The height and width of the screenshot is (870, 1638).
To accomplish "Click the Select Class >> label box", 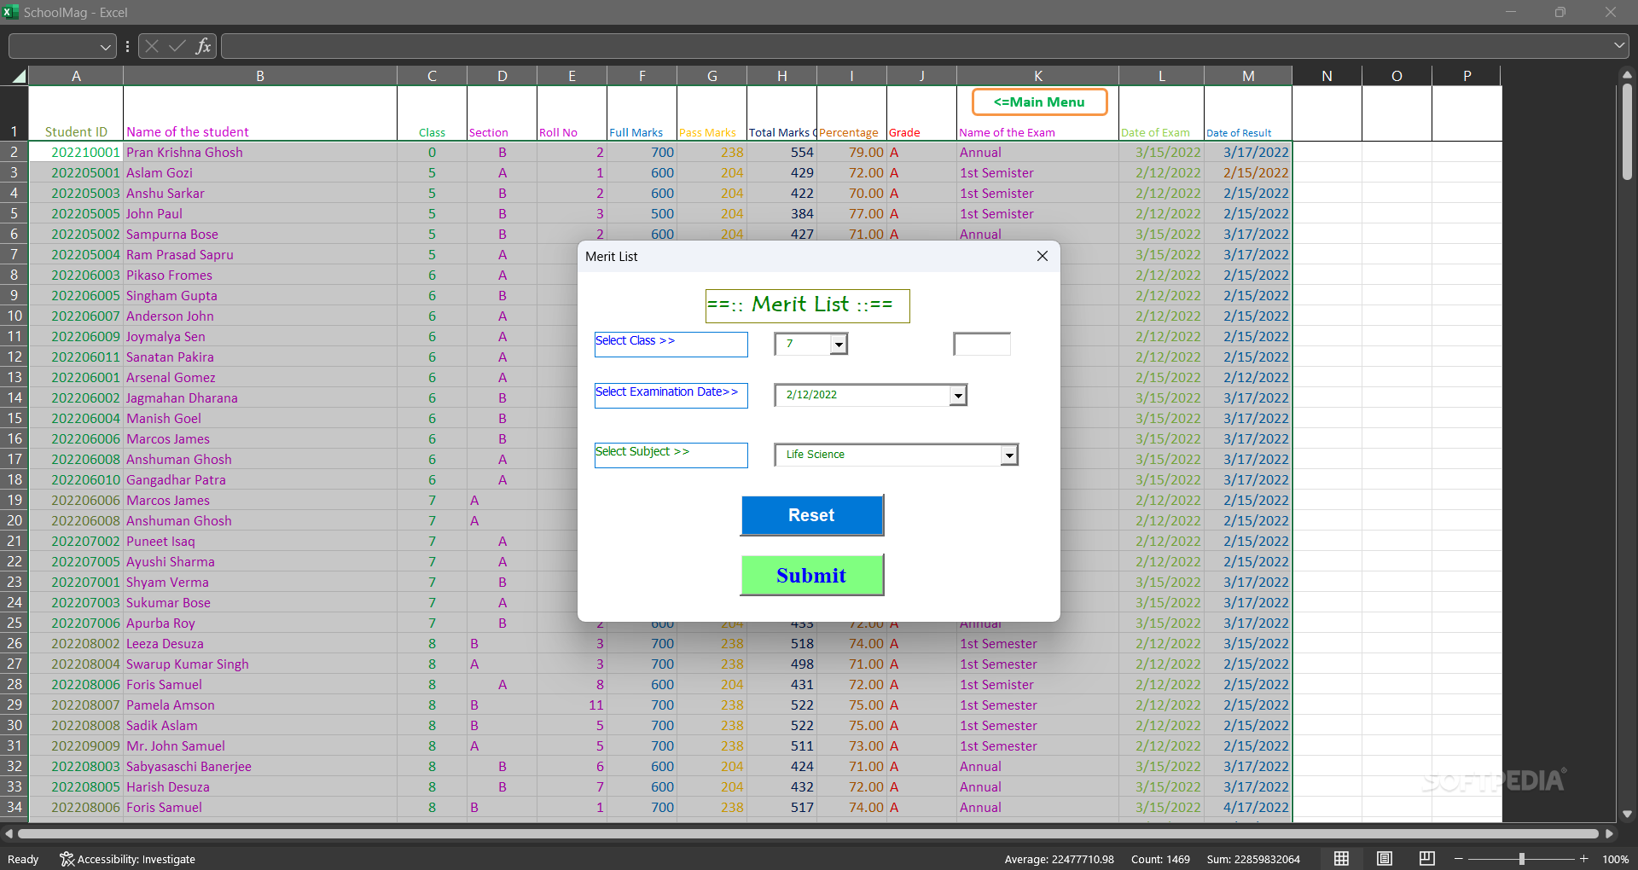I will point(671,344).
